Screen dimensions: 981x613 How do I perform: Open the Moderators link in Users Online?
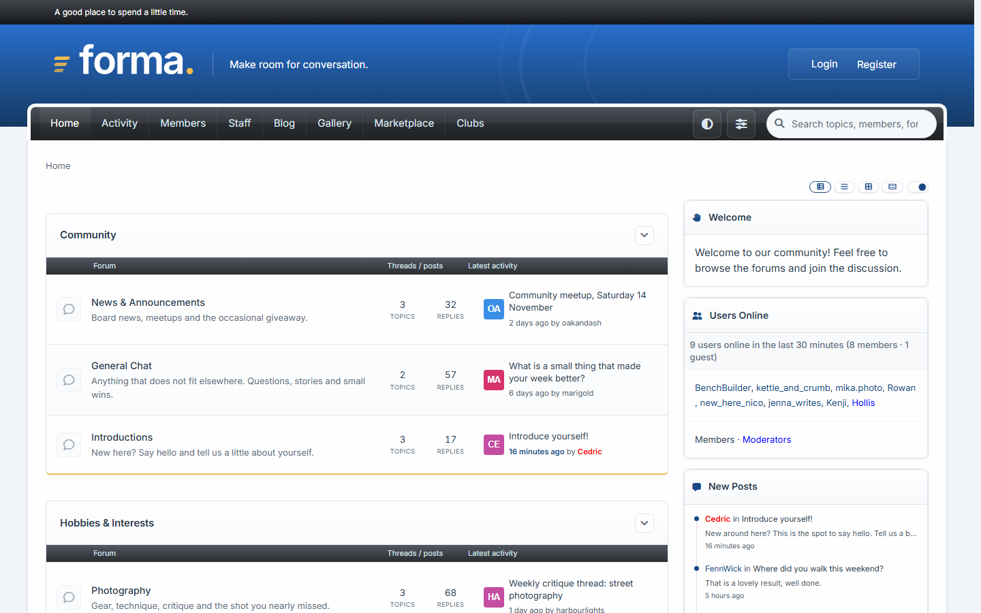pos(766,439)
